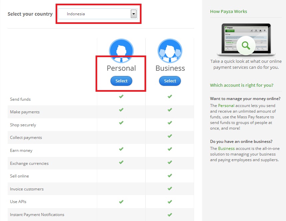
Task: Click the Collect payments row label
Action: click(26, 138)
